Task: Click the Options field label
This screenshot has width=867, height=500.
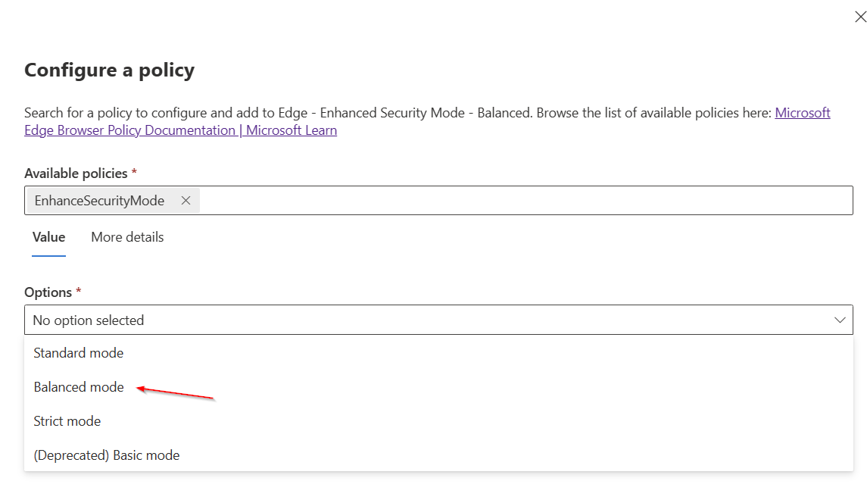Action: point(48,292)
